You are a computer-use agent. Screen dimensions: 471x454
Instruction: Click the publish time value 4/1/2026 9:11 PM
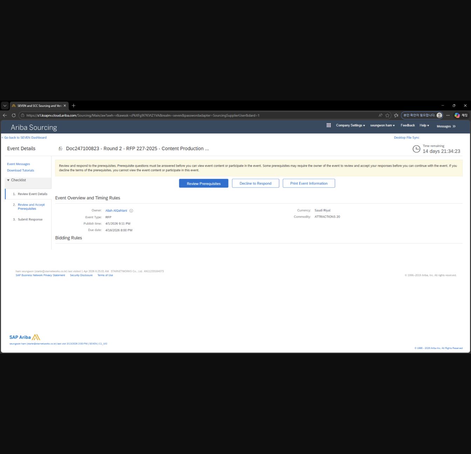(118, 223)
